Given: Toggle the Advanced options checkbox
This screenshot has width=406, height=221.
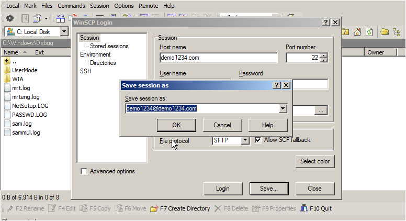Looking at the screenshot, I should tap(84, 172).
